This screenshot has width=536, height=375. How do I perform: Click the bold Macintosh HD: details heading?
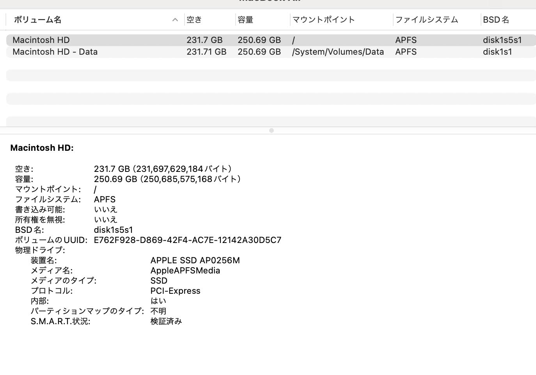point(42,148)
